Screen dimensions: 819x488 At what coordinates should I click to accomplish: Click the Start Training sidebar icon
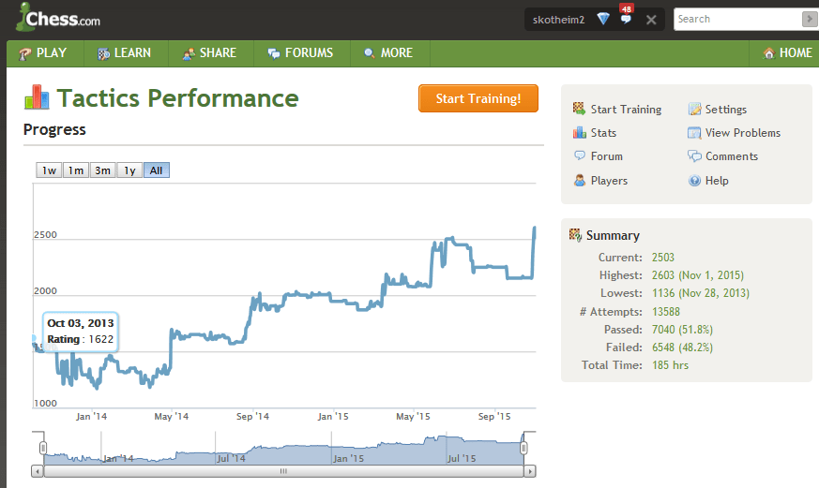coord(579,109)
